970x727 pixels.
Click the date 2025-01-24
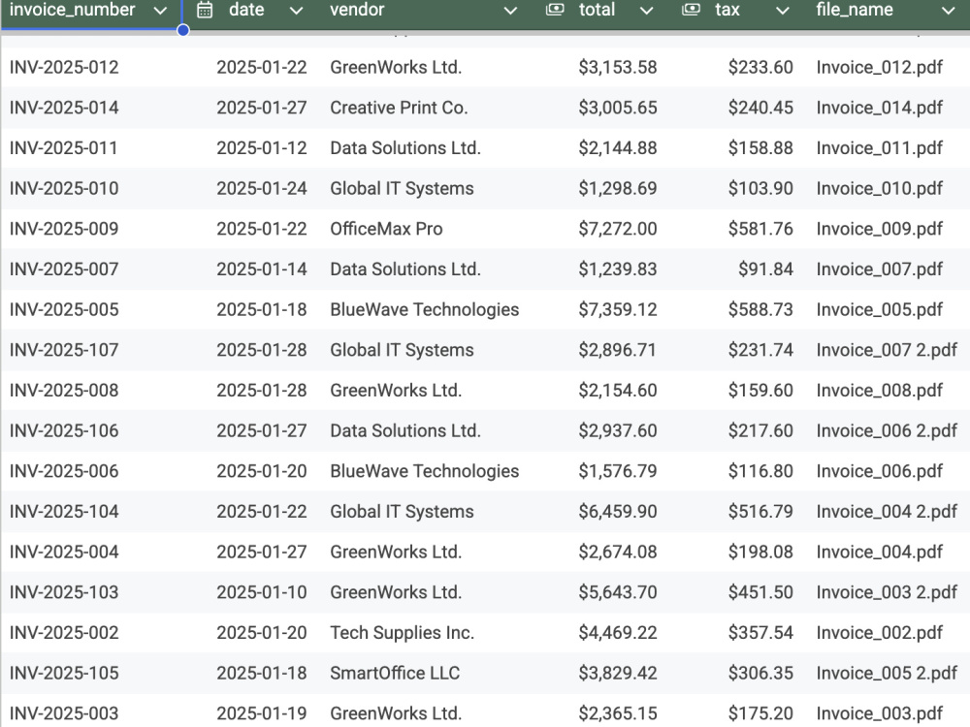pos(262,188)
